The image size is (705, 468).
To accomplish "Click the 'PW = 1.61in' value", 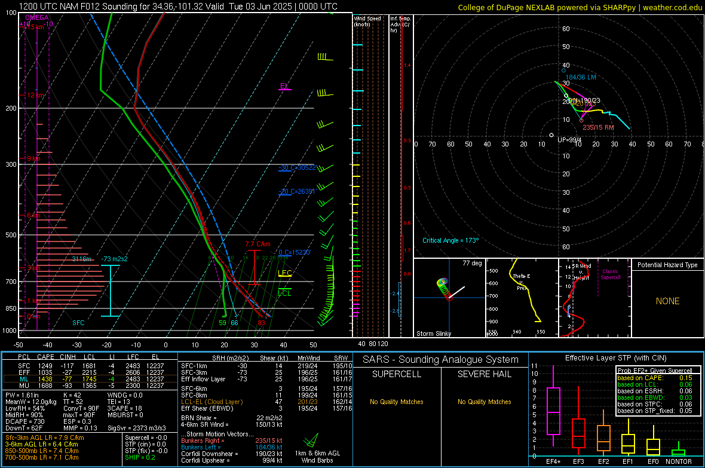I will 22,395.
